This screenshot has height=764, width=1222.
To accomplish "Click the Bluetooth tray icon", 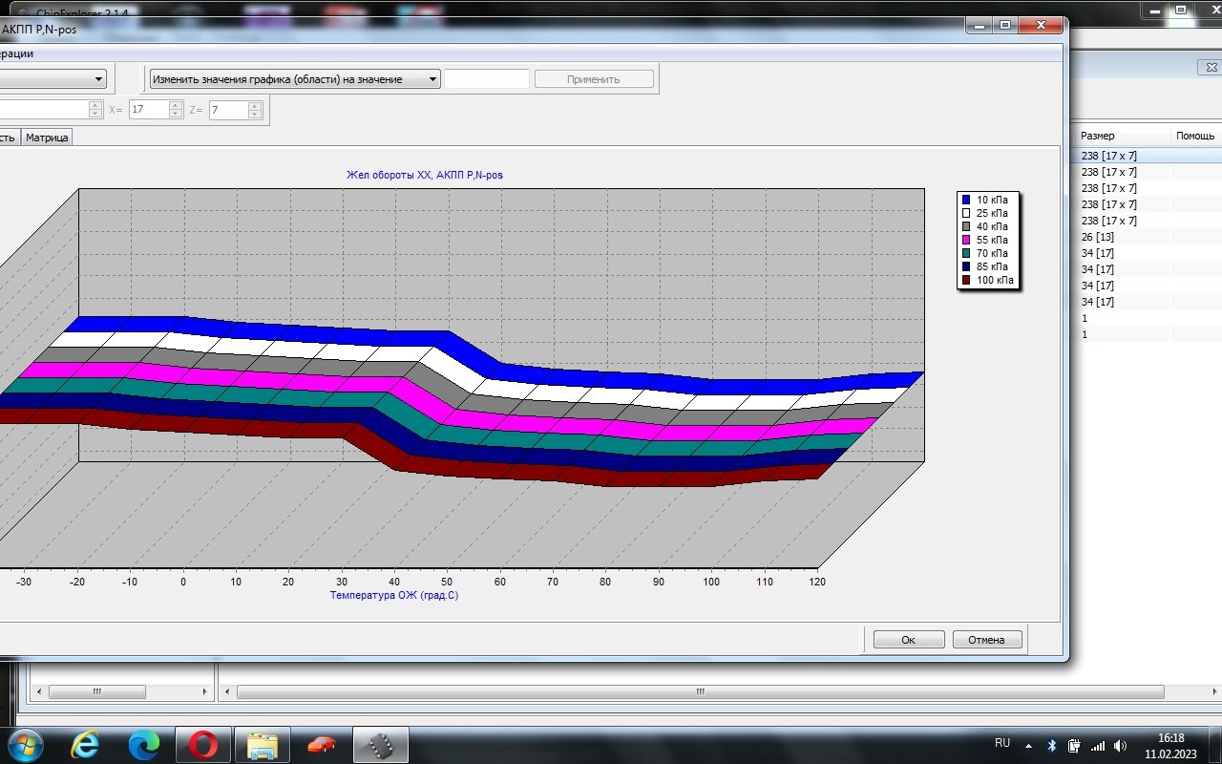I will (1051, 745).
